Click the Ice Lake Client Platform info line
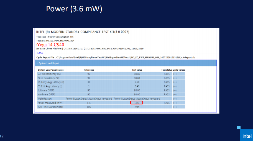253x141 pixels. 90,48
